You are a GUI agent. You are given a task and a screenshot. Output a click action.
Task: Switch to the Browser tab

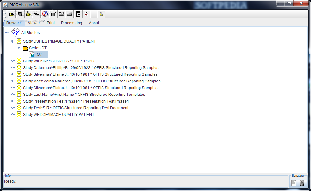[14, 23]
